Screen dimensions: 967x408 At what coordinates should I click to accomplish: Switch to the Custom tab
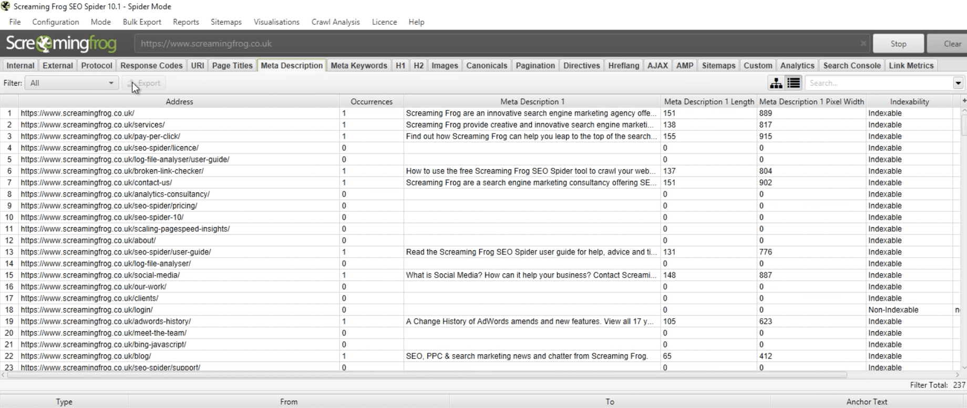tap(758, 65)
